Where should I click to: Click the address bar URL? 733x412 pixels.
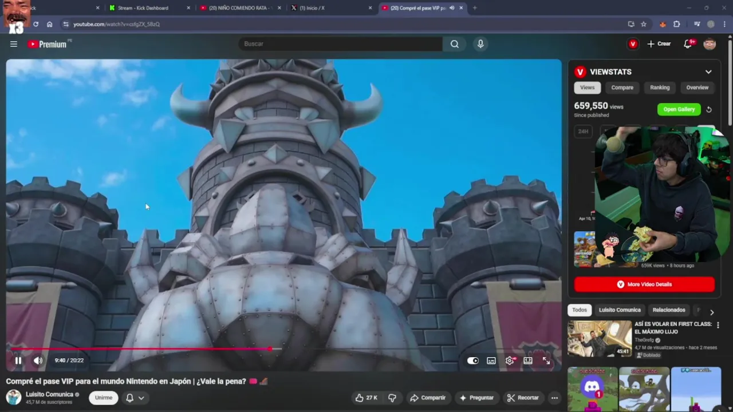[116, 24]
